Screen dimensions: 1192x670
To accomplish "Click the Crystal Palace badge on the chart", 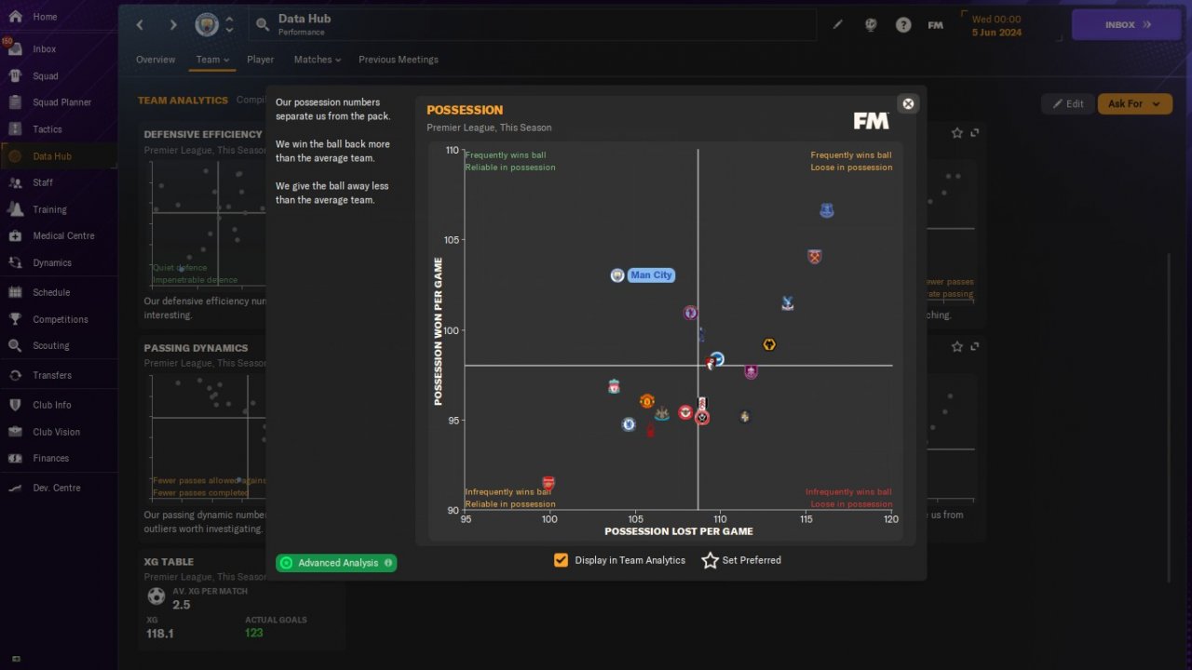I will click(788, 303).
